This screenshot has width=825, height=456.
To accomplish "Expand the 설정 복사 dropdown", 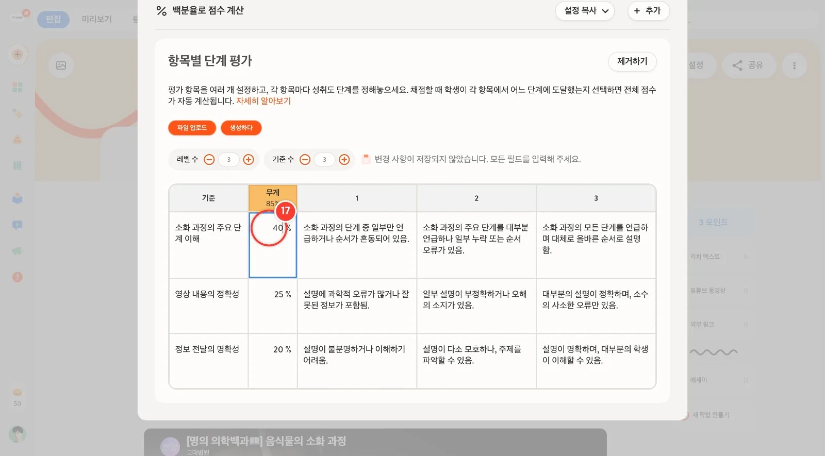I will [x=585, y=11].
